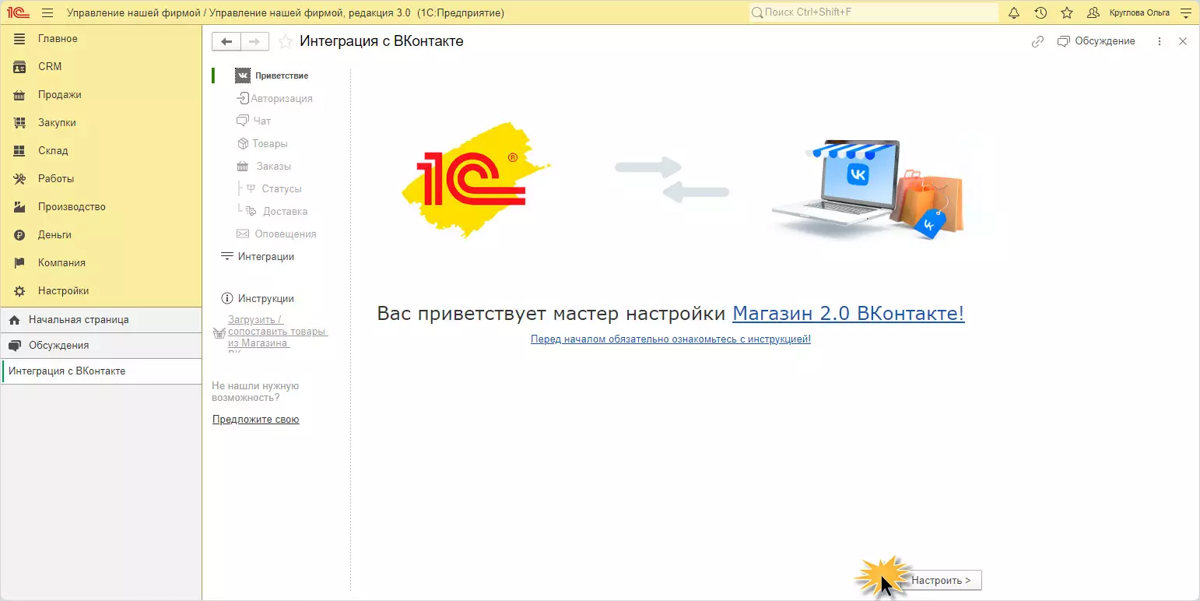Switch to Начальная страница tab
Viewport: 1200px width, 601px height.
[x=101, y=320]
